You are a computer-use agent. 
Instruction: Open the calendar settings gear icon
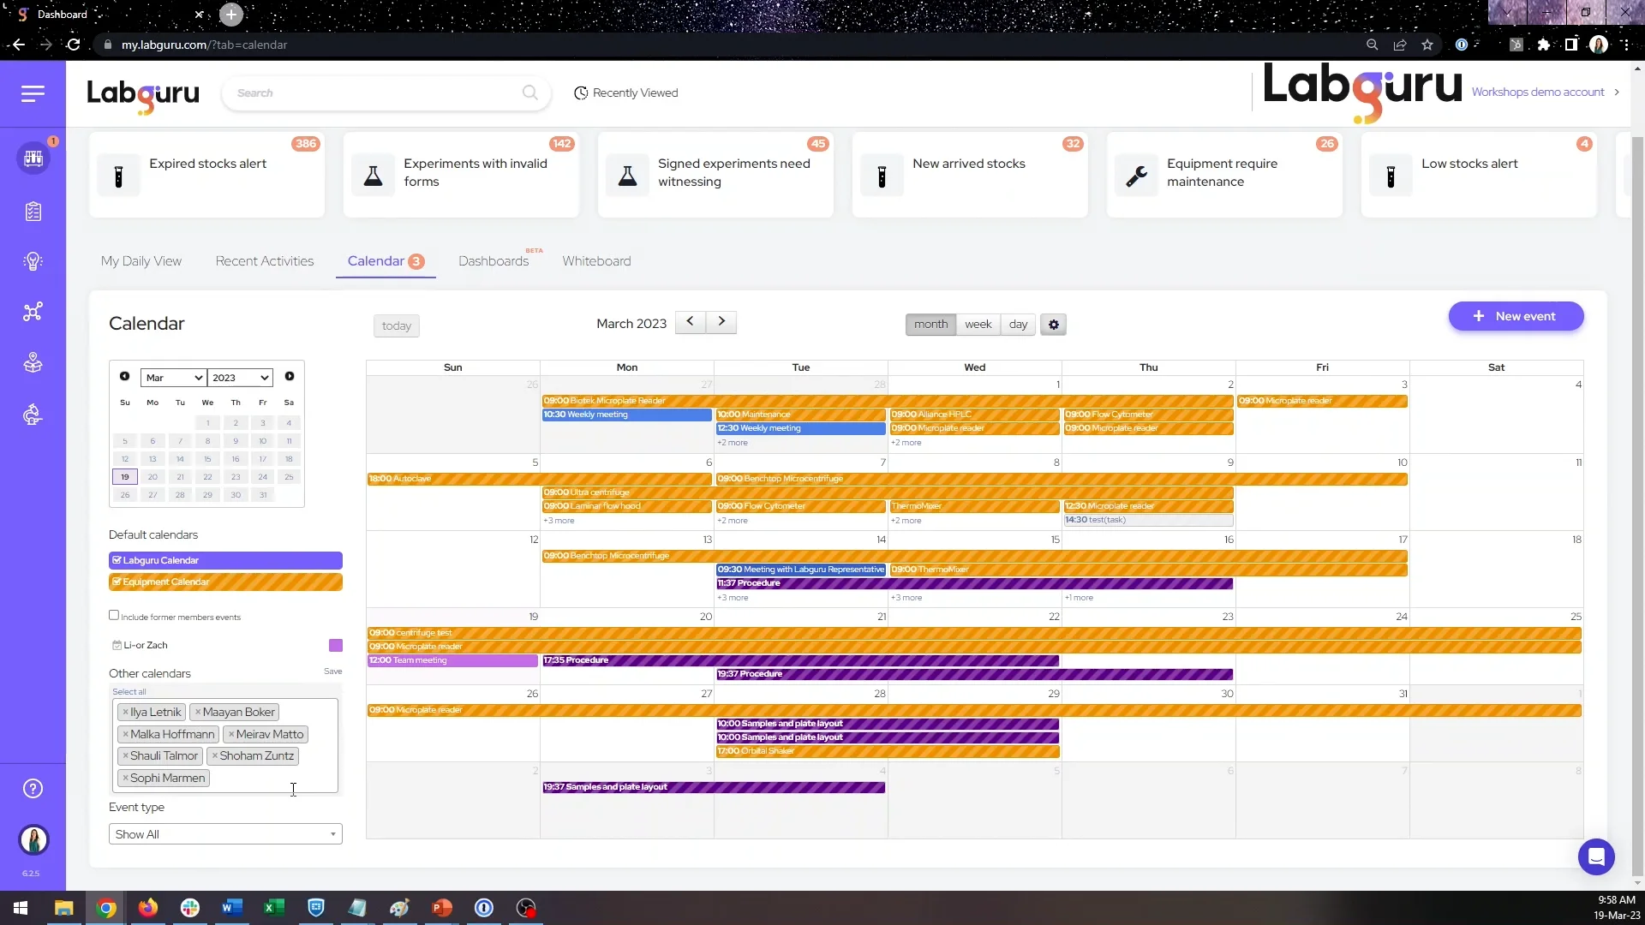point(1053,325)
